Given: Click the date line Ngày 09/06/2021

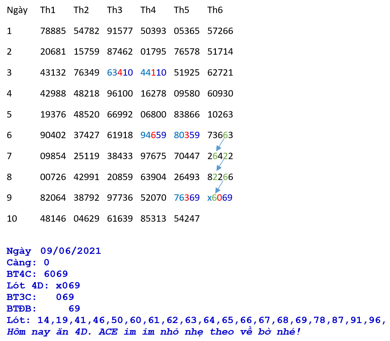Looking at the screenshot, I should (54, 251).
